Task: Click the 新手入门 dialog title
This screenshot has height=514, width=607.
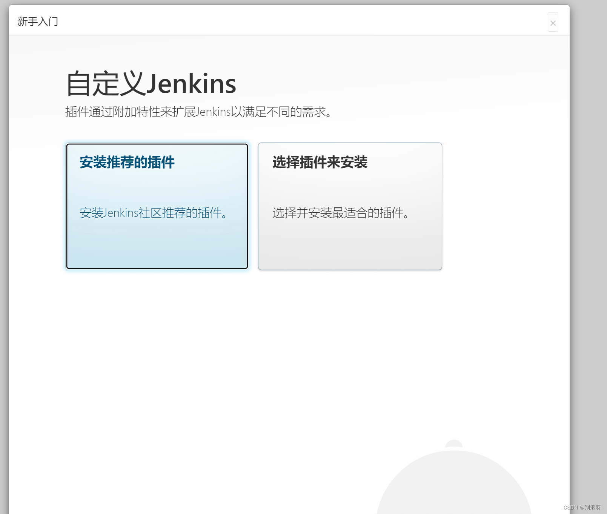Action: click(x=38, y=21)
